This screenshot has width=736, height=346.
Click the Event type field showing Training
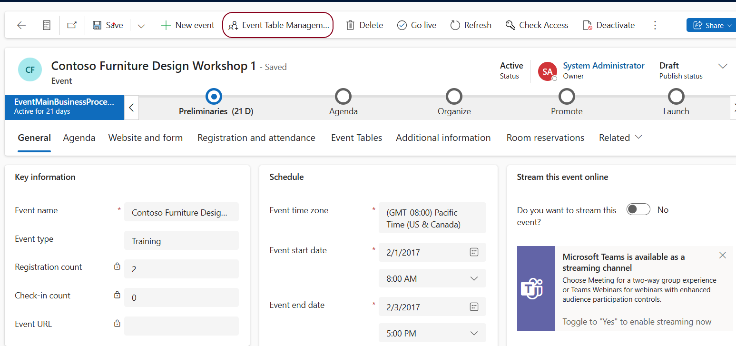(x=181, y=241)
